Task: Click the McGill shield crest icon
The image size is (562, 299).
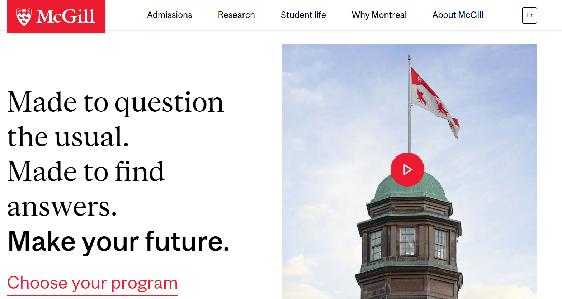Action: coord(24,16)
